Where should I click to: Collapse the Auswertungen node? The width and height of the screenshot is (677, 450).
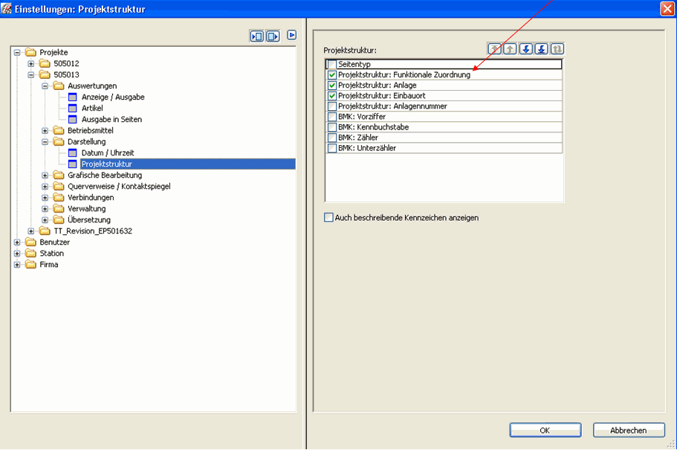pos(45,86)
